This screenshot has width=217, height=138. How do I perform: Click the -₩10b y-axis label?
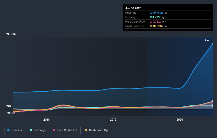[x=11, y=113]
